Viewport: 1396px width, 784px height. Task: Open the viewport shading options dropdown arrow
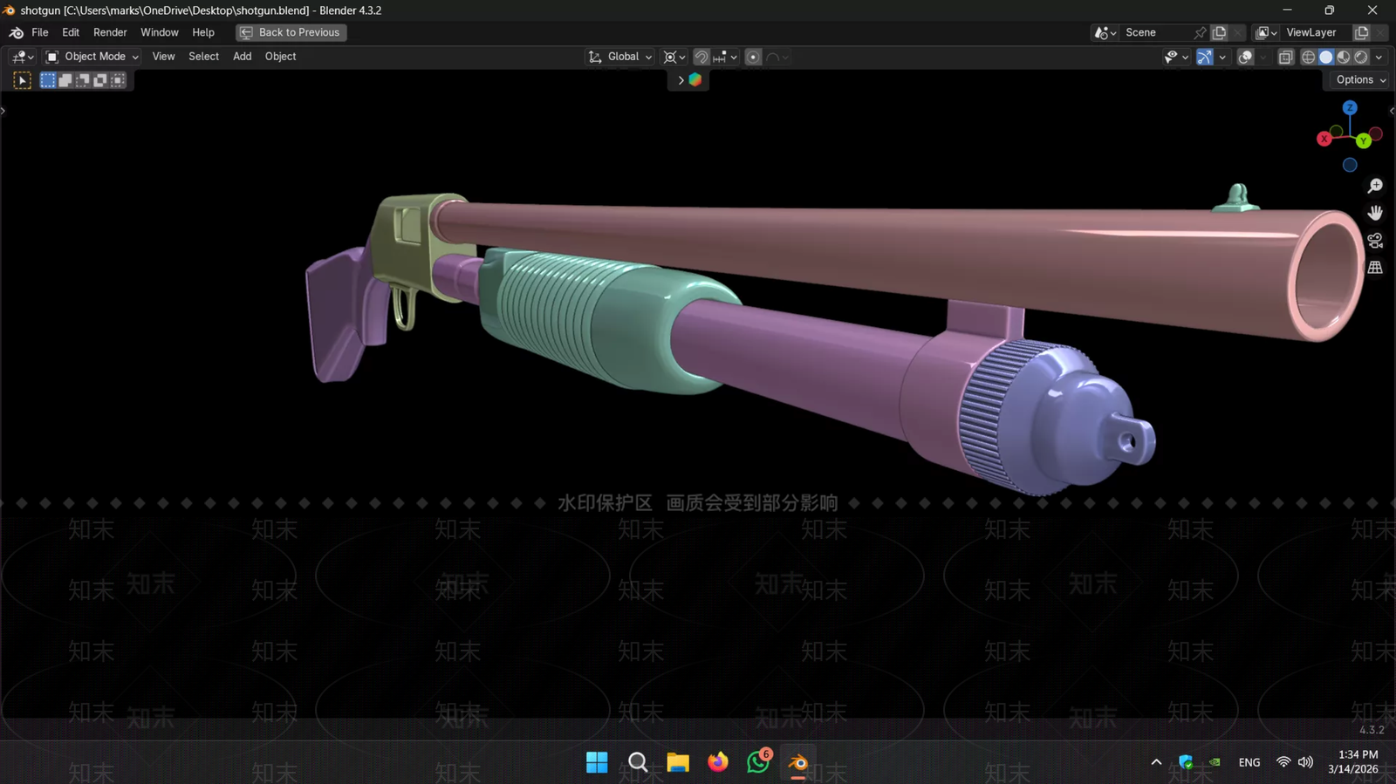coord(1379,57)
